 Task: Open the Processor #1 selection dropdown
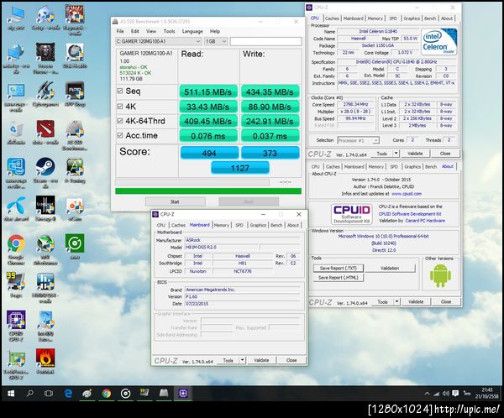[x=358, y=140]
